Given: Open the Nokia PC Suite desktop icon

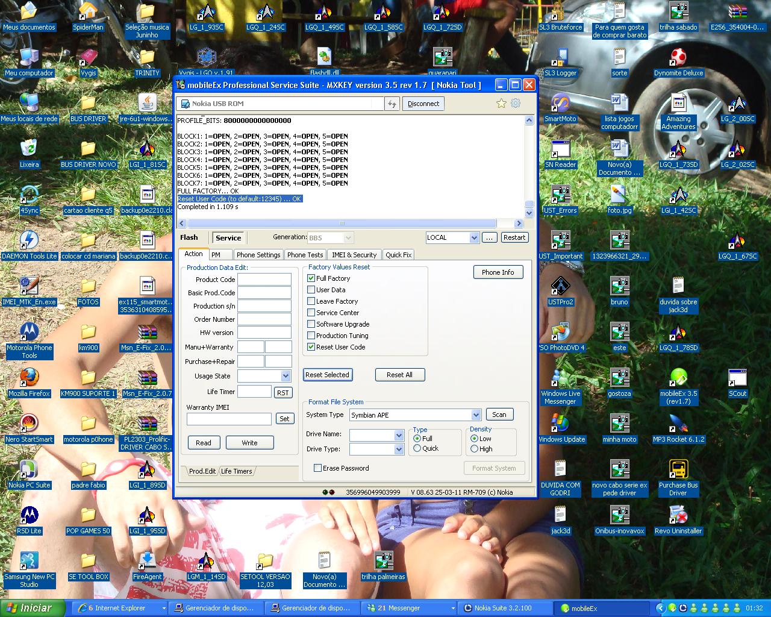Looking at the screenshot, I should [29, 474].
